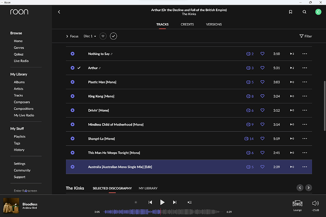Skip to previous track
This screenshot has height=217, width=326.
[150, 202]
